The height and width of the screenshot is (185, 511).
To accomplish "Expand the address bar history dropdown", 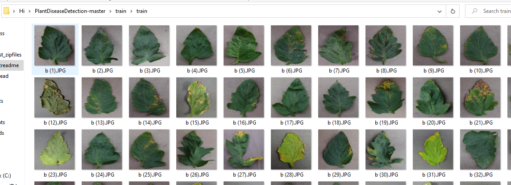I will [x=440, y=12].
